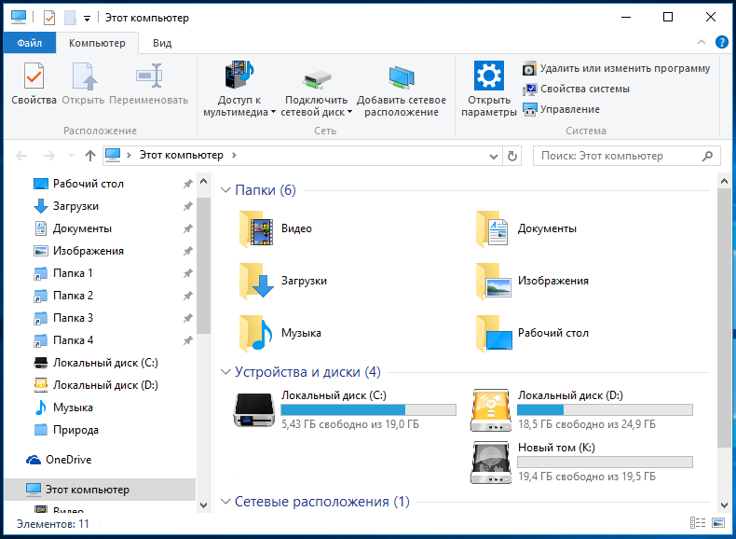
Task: Click the Properties quick access toolbar icon
Action: point(49,18)
